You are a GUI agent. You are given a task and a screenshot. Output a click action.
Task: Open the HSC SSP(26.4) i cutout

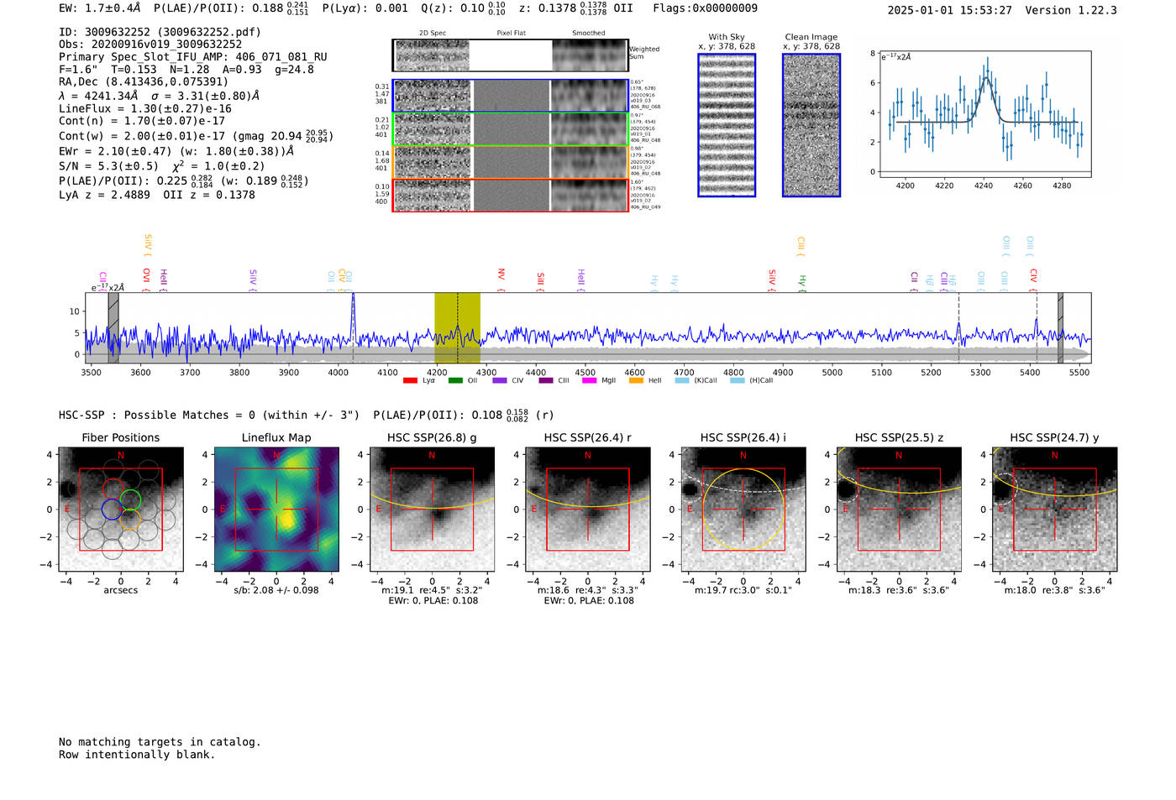coord(743,509)
